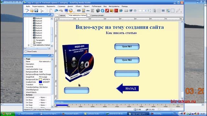Select the video-course box image on canvas
This screenshot has width=207, height=116.
[78, 63]
